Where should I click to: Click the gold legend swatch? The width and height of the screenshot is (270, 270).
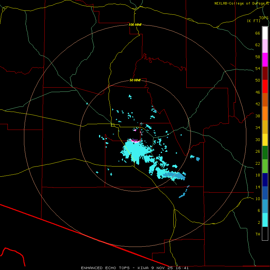coord(265,127)
